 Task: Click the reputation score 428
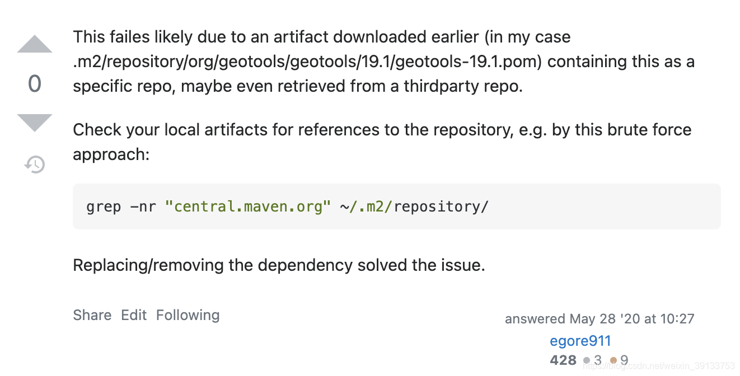pyautogui.click(x=563, y=360)
